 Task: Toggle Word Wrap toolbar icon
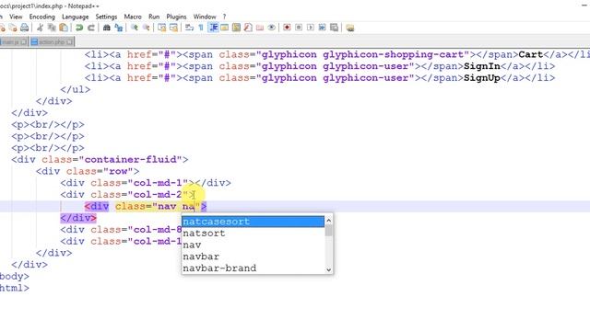pyautogui.click(x=189, y=28)
